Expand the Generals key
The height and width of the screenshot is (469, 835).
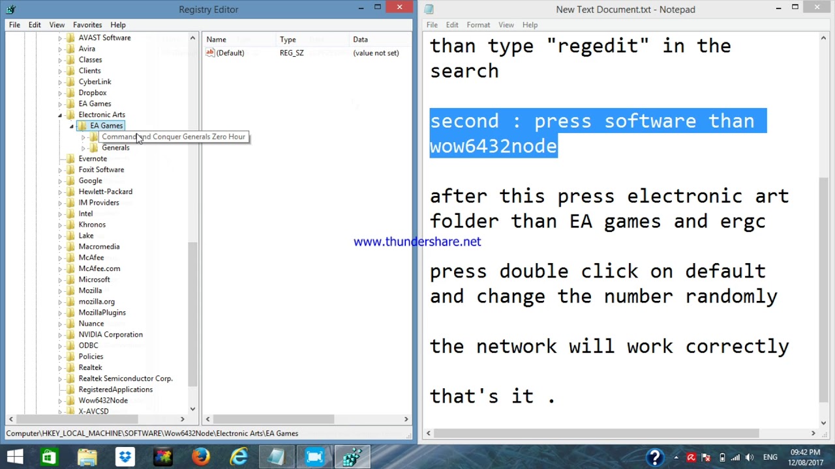click(83, 149)
